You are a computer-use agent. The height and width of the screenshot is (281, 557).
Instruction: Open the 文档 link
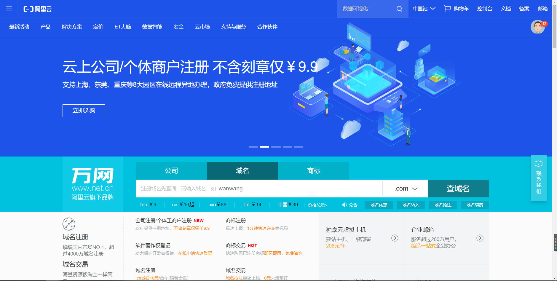[506, 9]
